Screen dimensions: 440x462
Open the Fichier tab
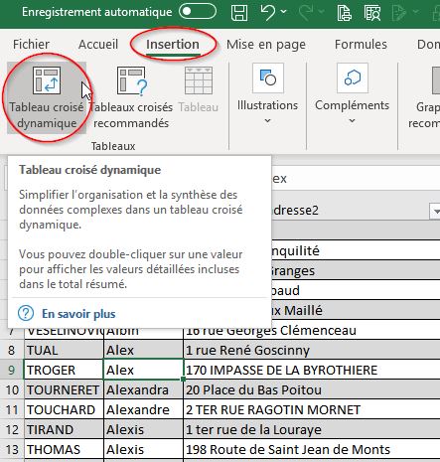click(31, 45)
